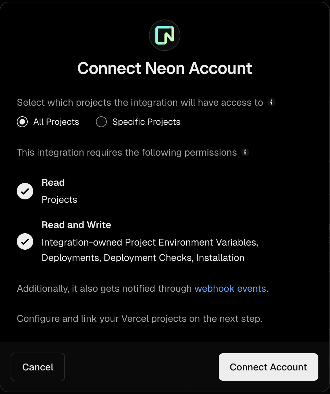
Task: Open the info tooltip next to project access
Action: 271,102
